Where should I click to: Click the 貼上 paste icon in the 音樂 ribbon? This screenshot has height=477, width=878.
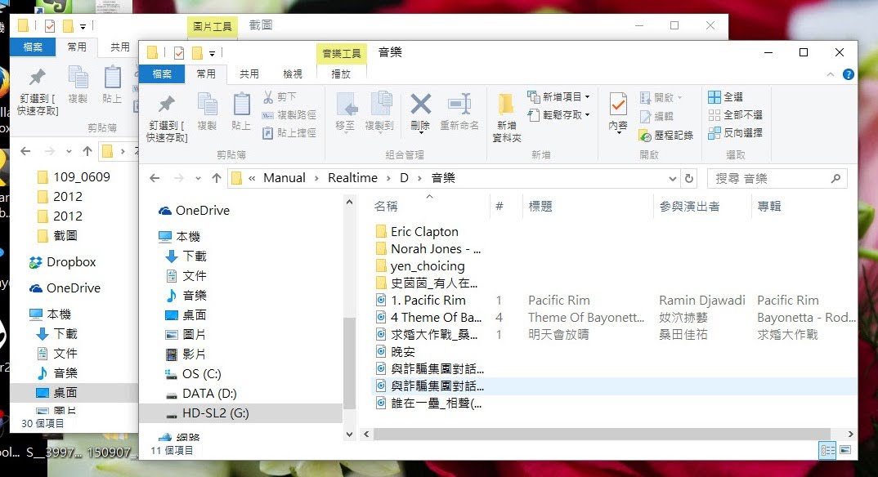[241, 105]
